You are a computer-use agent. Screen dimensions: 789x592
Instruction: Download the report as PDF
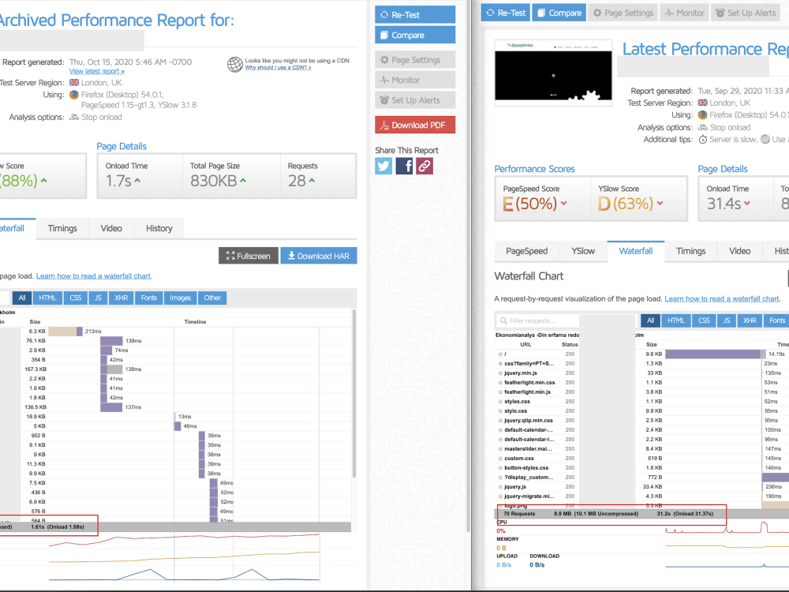[415, 126]
